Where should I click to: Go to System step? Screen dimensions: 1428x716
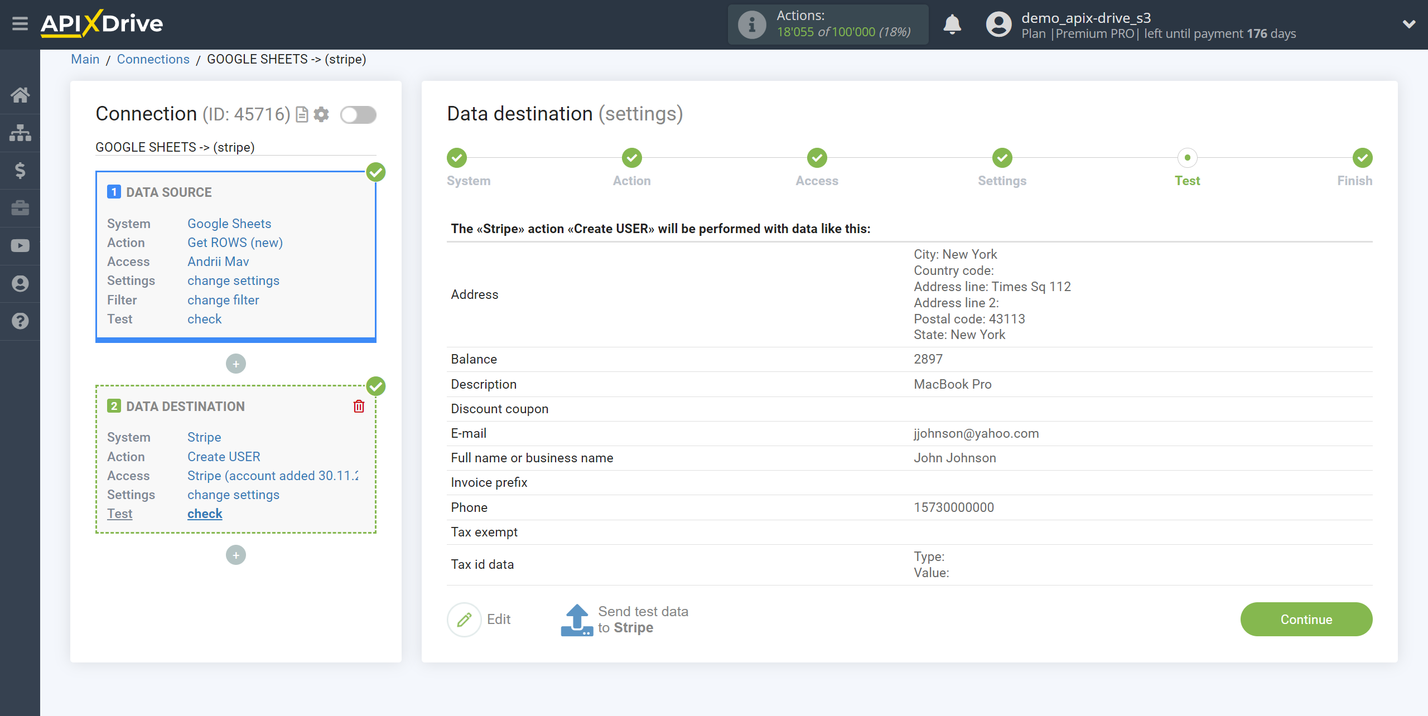(457, 158)
